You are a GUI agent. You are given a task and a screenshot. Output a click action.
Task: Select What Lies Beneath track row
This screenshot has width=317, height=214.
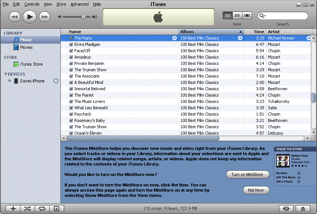(x=186, y=108)
